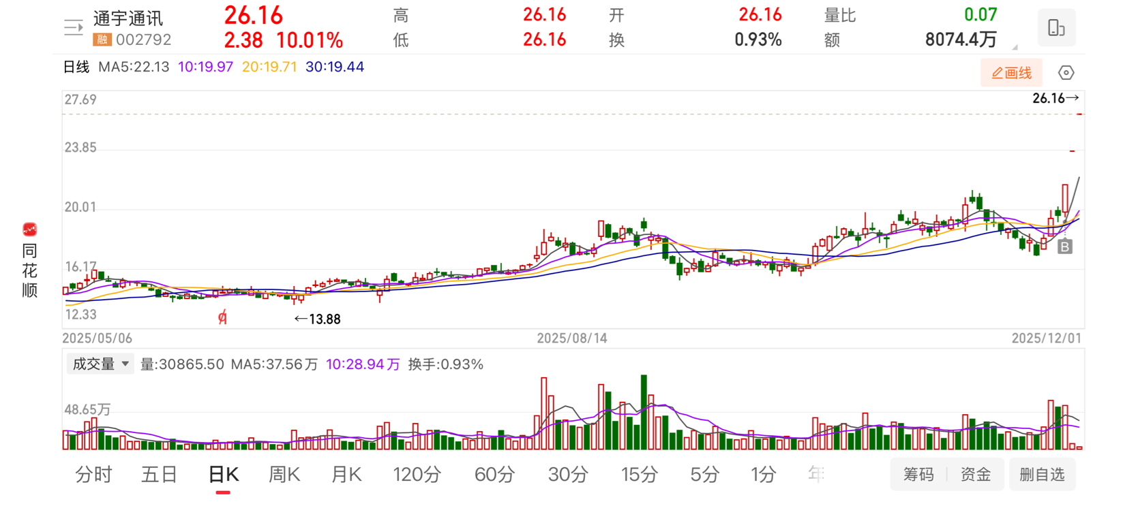Open chart settings hexagon icon
Image resolution: width=1138 pixels, height=523 pixels.
(1066, 73)
